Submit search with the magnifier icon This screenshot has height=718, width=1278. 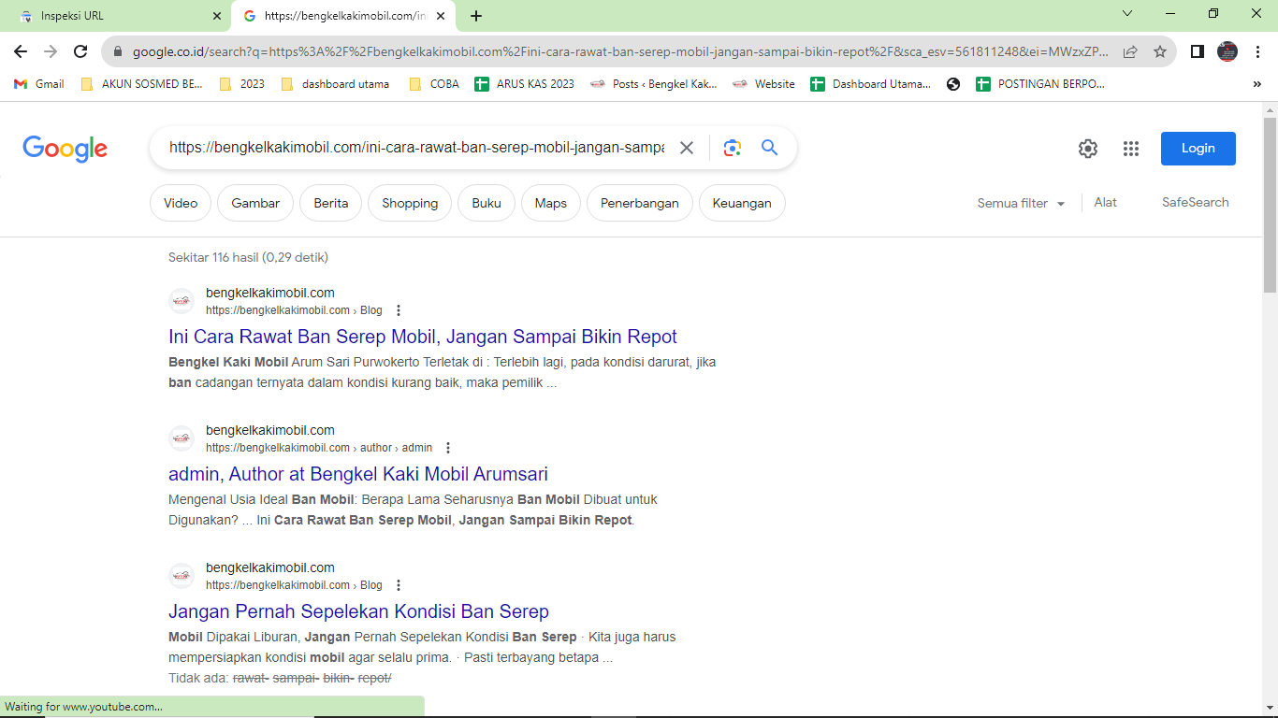(x=770, y=148)
